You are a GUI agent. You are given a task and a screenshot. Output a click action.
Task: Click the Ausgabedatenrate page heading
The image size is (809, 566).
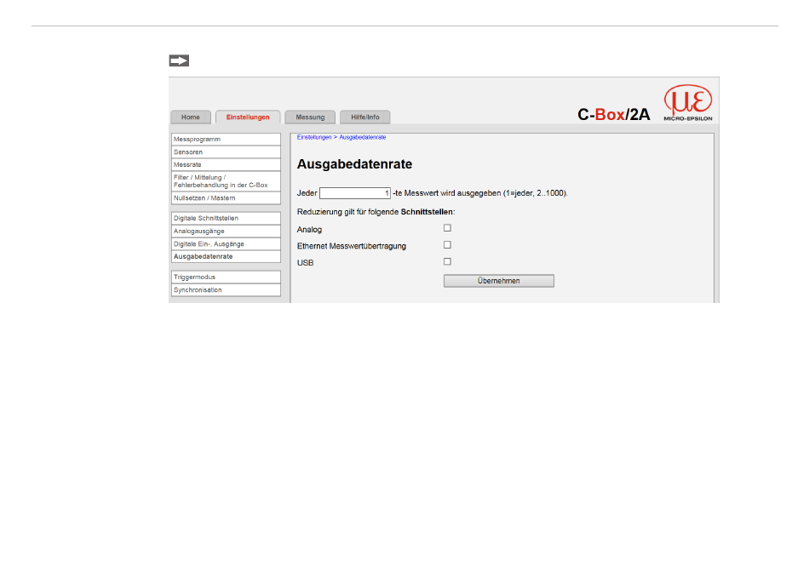click(354, 164)
